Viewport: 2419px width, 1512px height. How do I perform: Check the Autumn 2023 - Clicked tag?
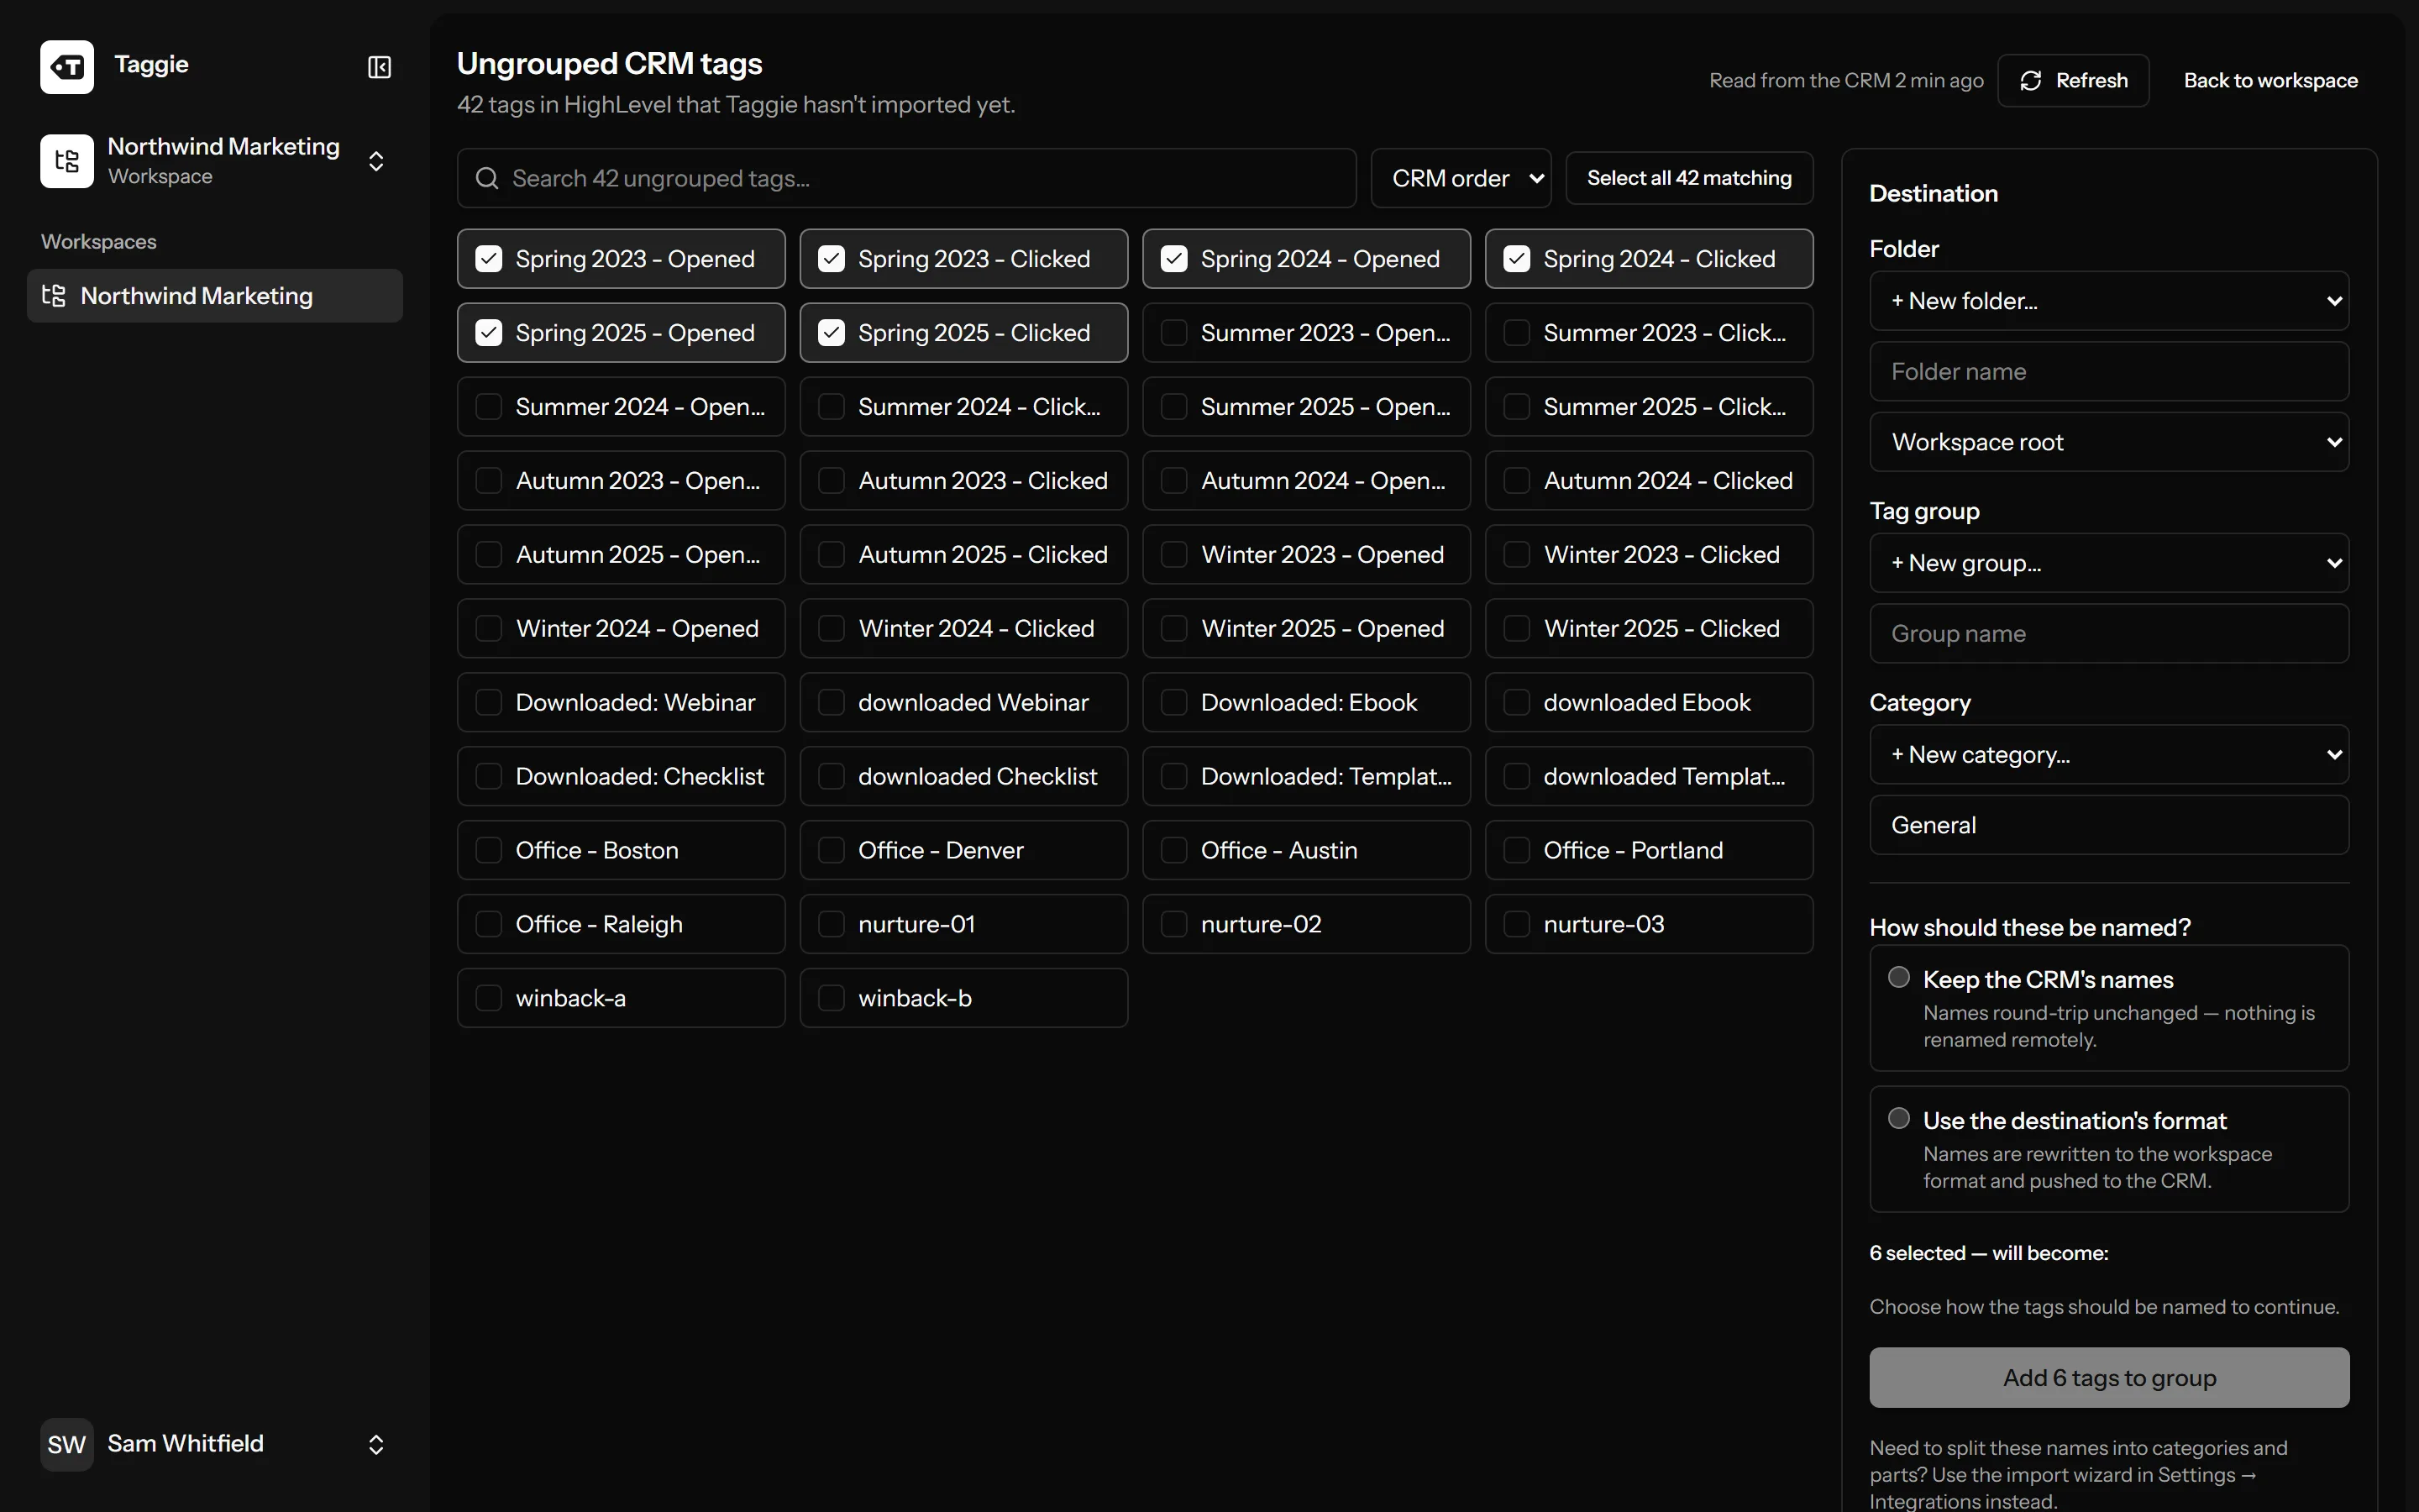[832, 481]
